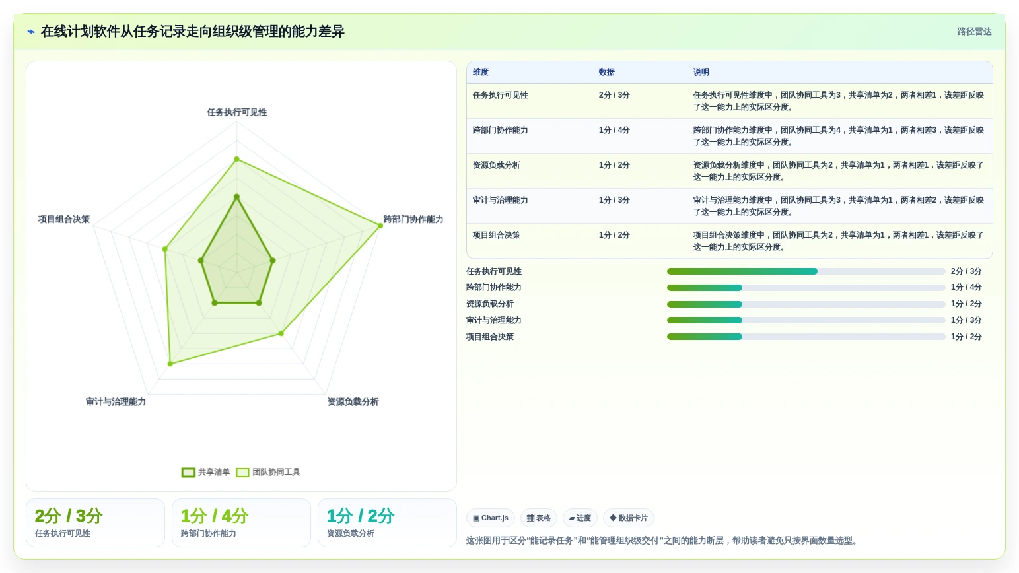Click radar axis label 任务执行可见性

(x=237, y=112)
